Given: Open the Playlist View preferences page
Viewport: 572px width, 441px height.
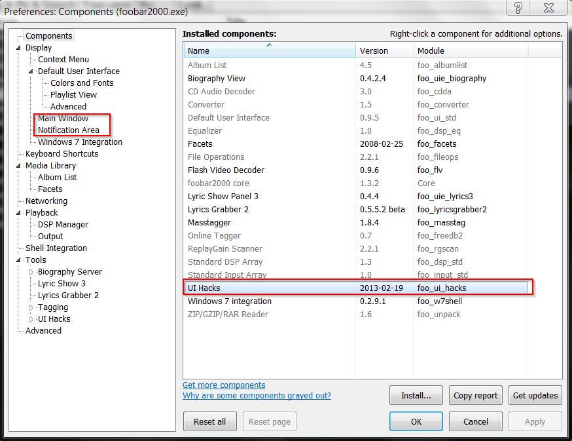Looking at the screenshot, I should pyautogui.click(x=73, y=95).
